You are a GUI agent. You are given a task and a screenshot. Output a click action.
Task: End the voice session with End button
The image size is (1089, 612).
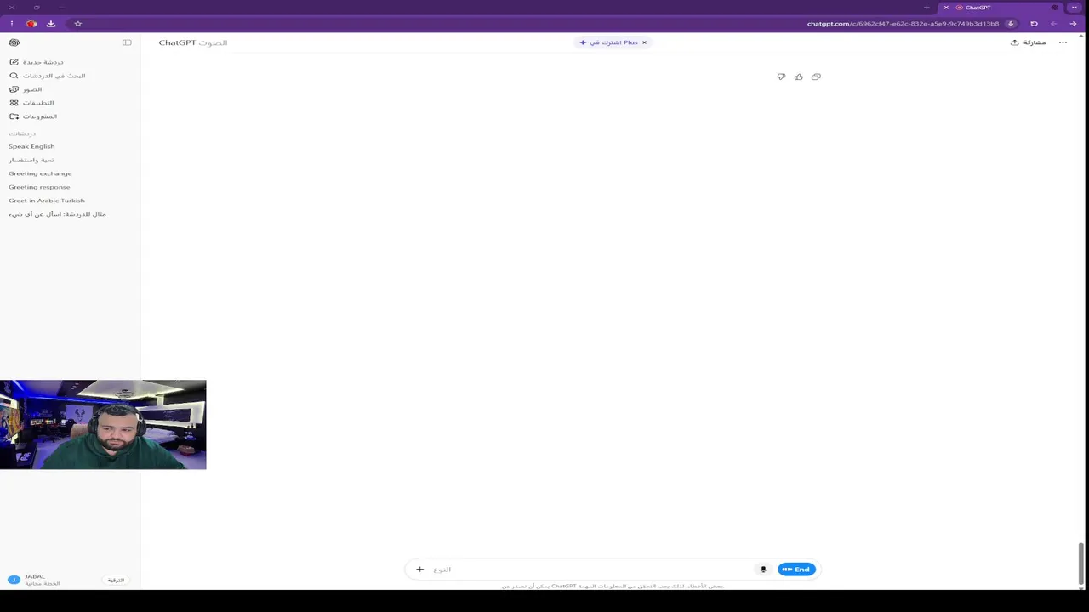pos(796,569)
